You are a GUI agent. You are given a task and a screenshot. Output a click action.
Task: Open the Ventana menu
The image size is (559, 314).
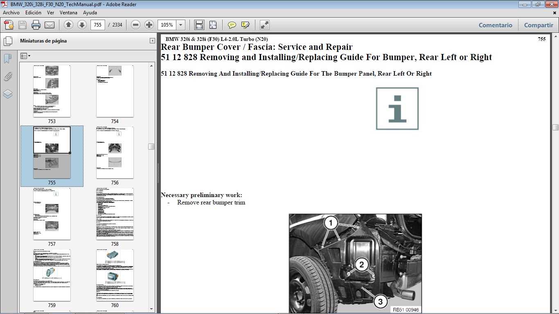tap(68, 13)
